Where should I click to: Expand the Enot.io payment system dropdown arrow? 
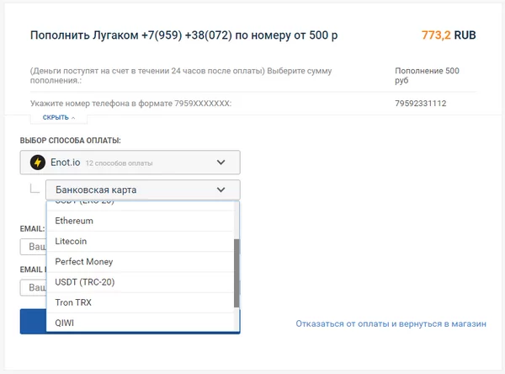[x=221, y=163]
